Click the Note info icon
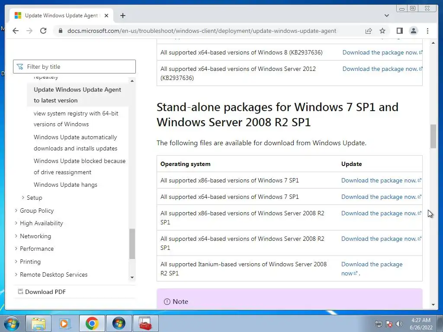The width and height of the screenshot is (443, 332). tap(167, 302)
